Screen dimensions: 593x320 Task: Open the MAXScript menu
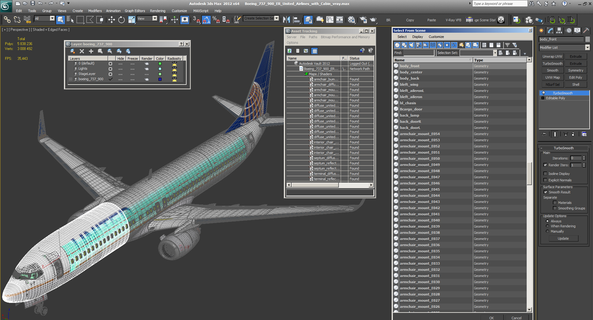(201, 11)
